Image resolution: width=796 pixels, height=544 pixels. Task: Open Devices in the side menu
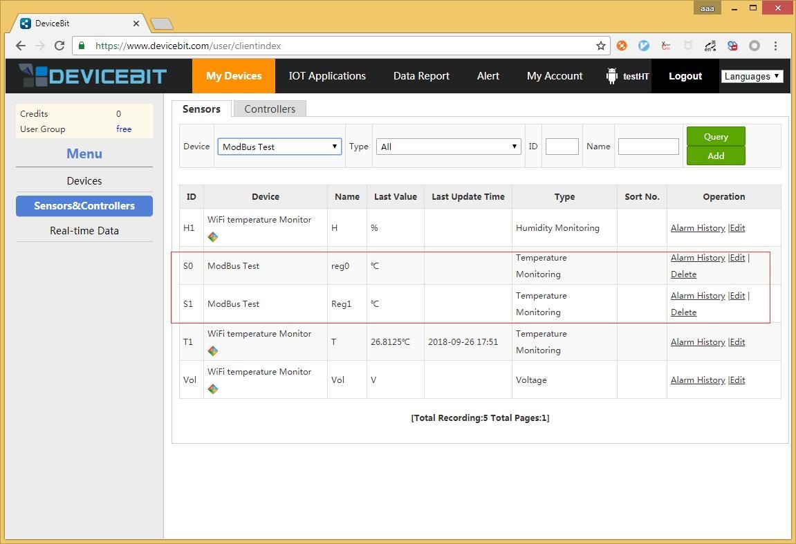coord(84,180)
